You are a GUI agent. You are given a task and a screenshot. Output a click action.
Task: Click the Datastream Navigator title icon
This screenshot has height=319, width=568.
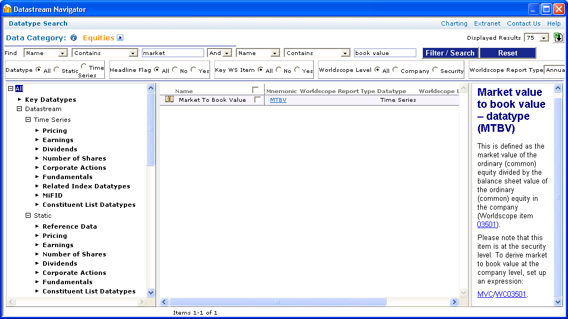pos(7,9)
